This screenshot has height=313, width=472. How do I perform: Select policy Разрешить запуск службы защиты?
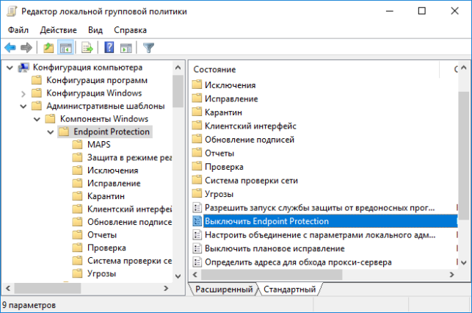[x=320, y=207]
